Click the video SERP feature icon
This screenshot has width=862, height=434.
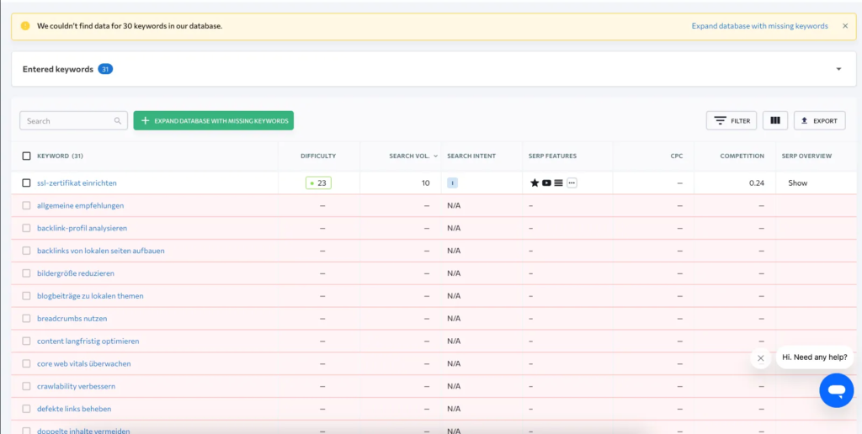pyautogui.click(x=546, y=183)
